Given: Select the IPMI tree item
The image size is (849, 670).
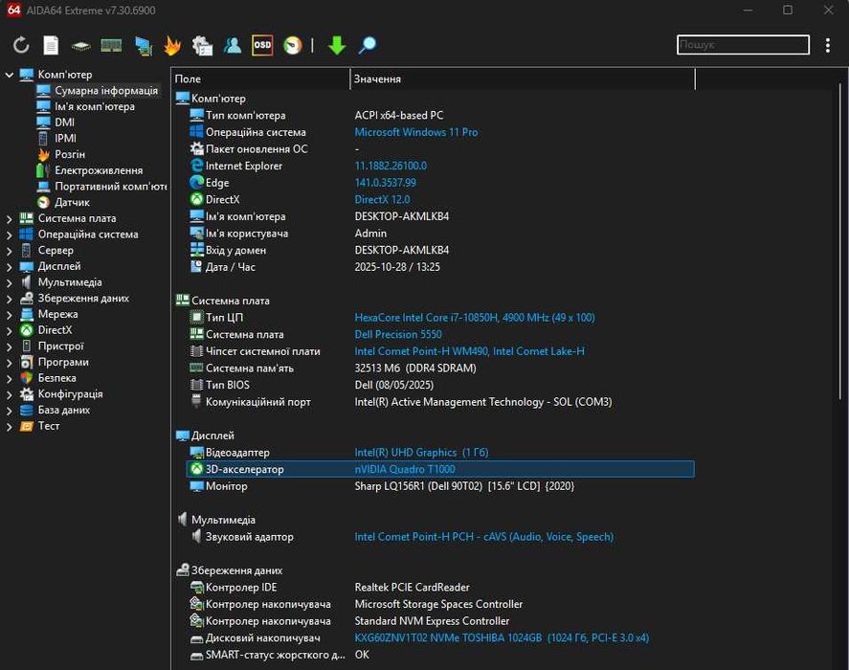Looking at the screenshot, I should (x=65, y=138).
